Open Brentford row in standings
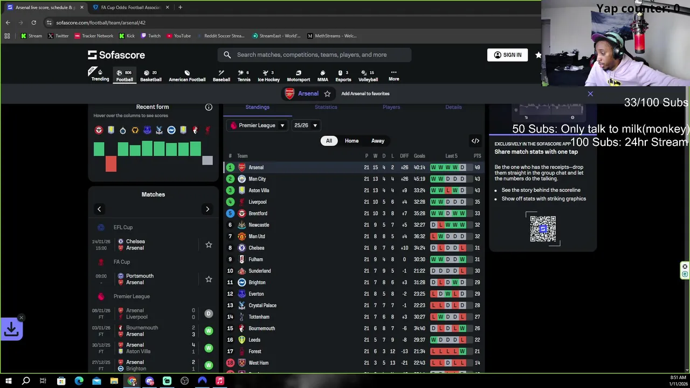690x388 pixels. click(x=354, y=213)
